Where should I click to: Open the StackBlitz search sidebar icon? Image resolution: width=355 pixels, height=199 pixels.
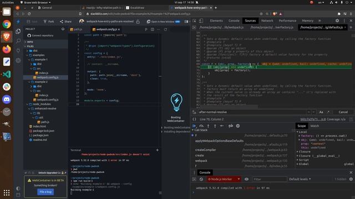[x=18, y=41]
